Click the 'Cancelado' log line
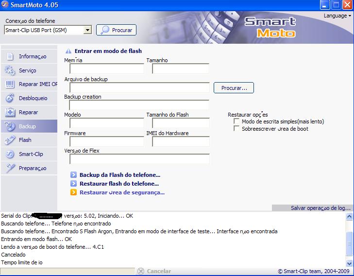This screenshot has width=354, height=276. click(13, 255)
